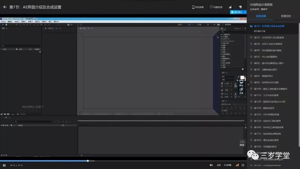300x169 pixels.
Task: Click the circle icon beside lesson 第17节
Action: pyautogui.click(x=251, y=134)
